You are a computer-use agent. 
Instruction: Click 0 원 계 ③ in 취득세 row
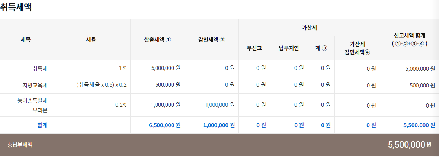click(326, 68)
